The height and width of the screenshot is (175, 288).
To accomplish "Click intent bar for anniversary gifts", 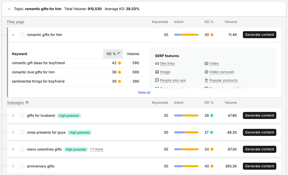I will (186, 166).
